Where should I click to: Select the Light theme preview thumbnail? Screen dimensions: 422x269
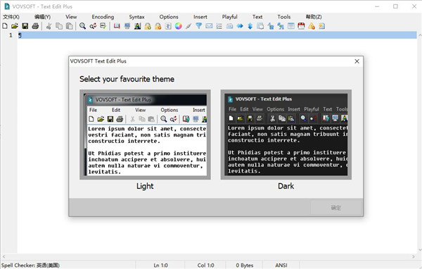click(x=145, y=134)
